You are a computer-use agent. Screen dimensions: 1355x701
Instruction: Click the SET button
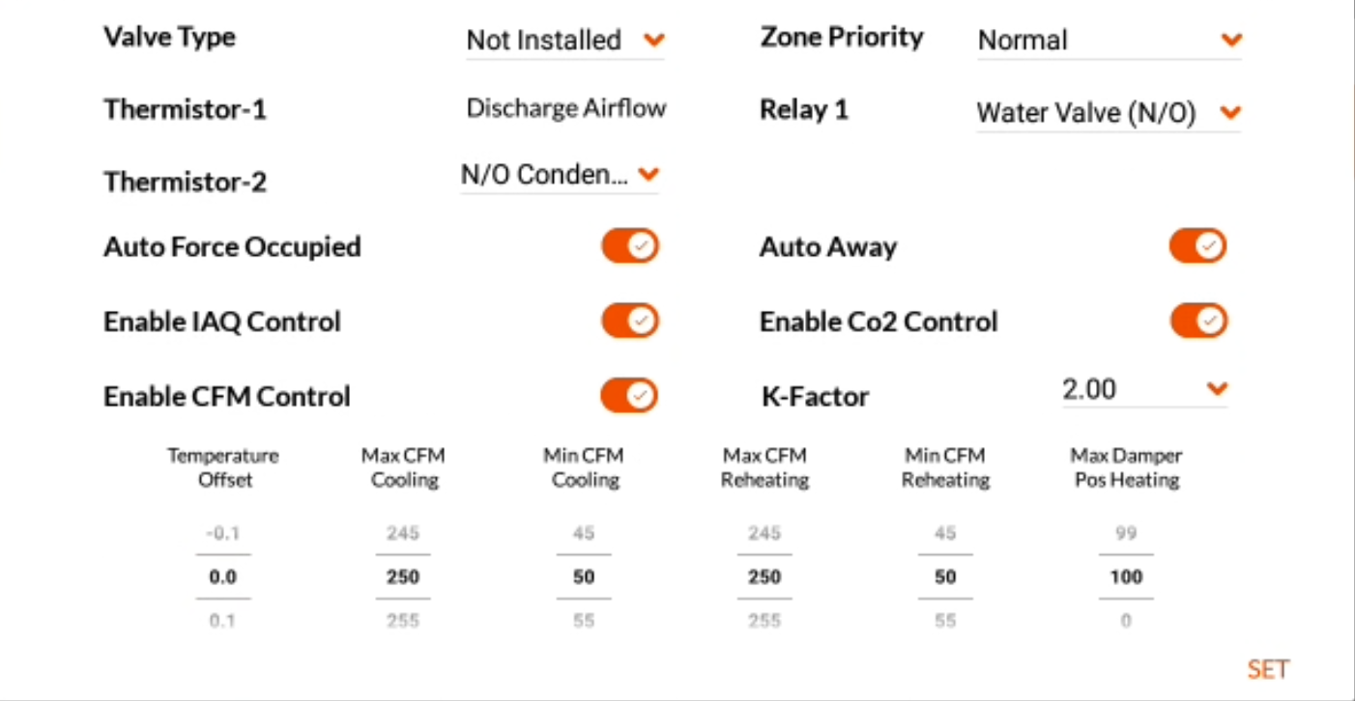pos(1268,670)
